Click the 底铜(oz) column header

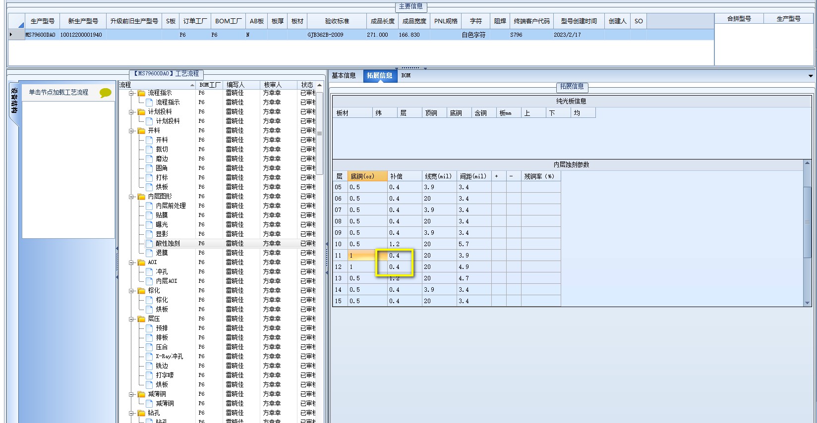pos(367,176)
